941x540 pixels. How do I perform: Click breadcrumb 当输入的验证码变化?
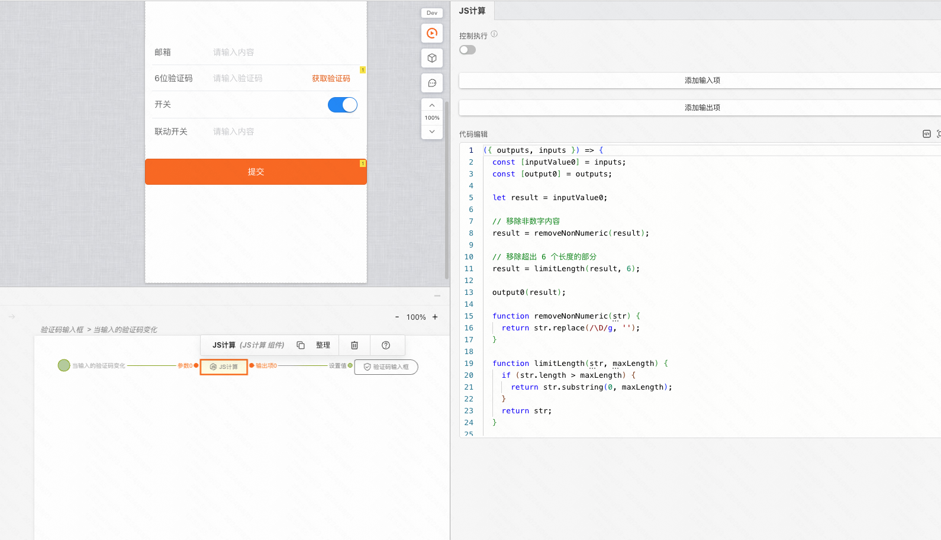click(x=125, y=330)
